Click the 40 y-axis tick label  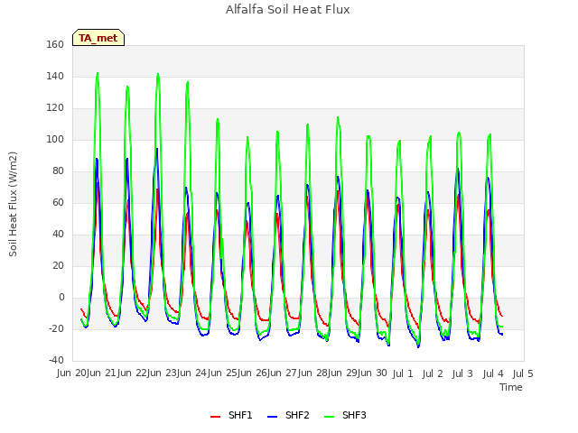pyautogui.click(x=58, y=235)
